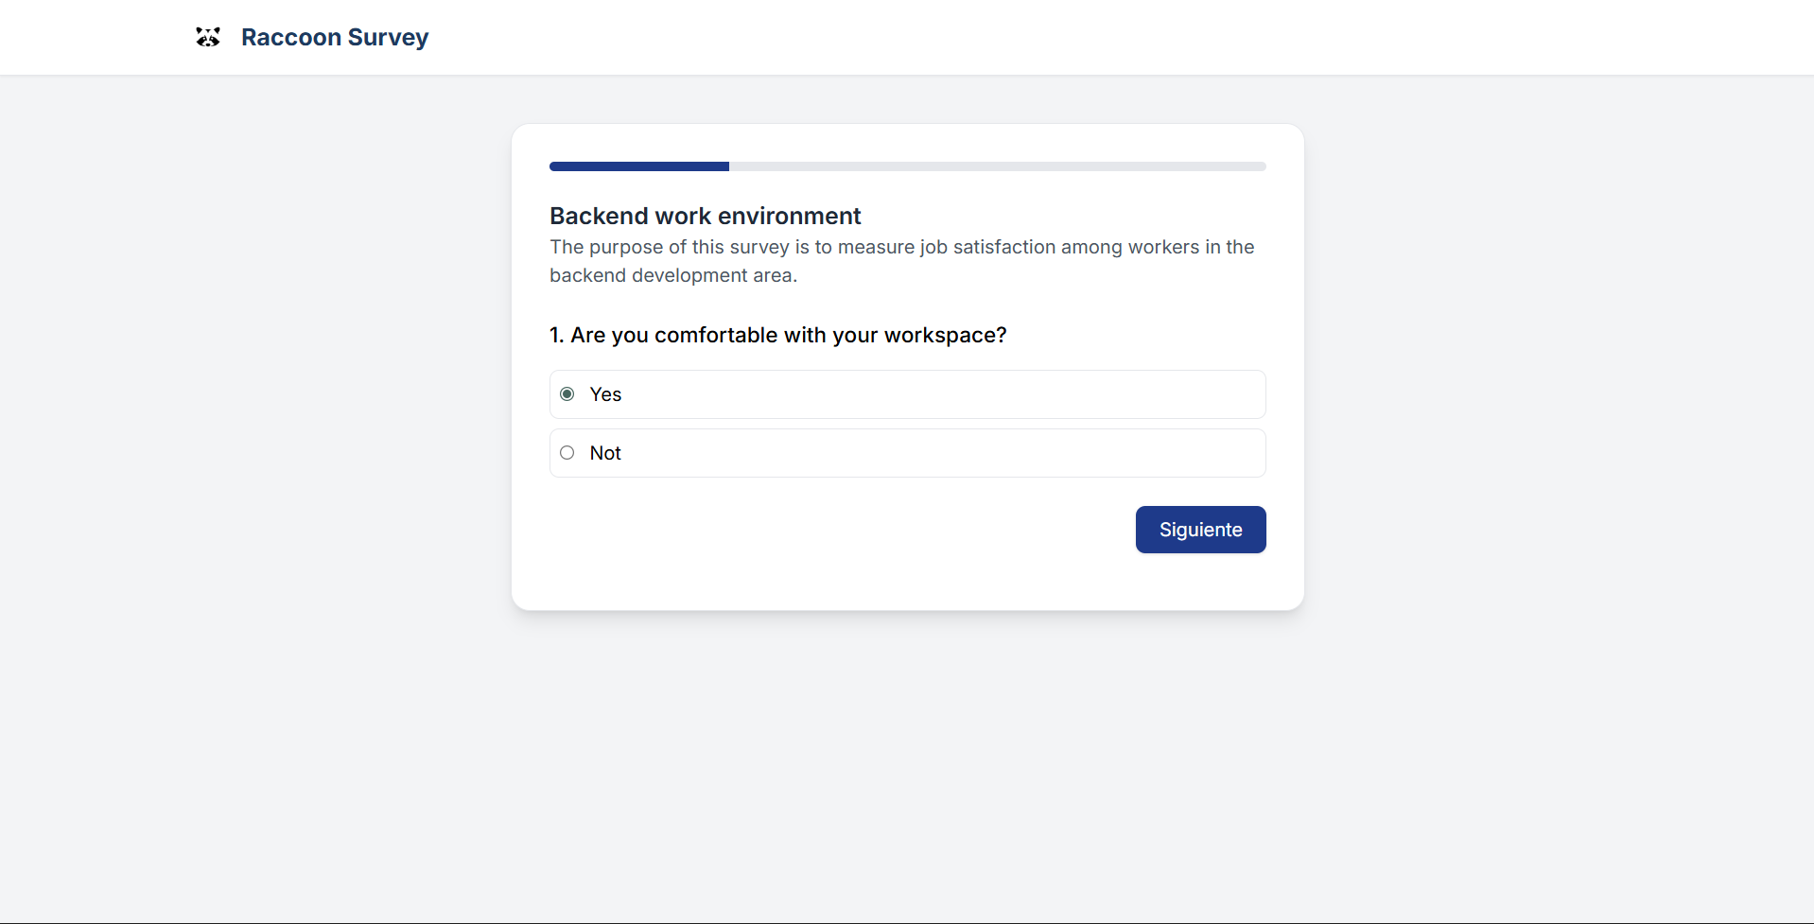Click the word "Raccoon" in the header title
The height and width of the screenshot is (924, 1814).
[290, 37]
